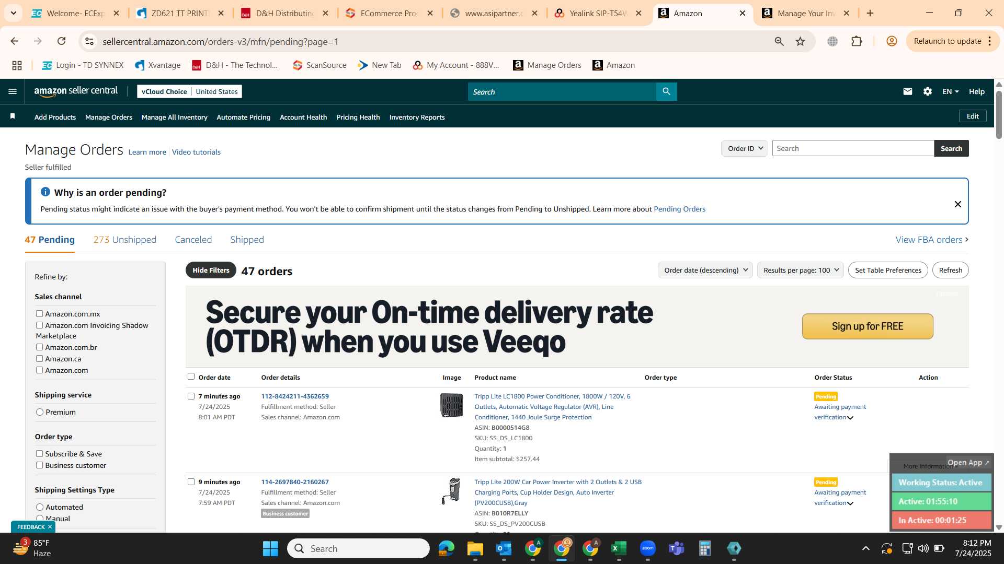The height and width of the screenshot is (564, 1004).
Task: Reload the page with browser refresh icon
Action: point(62,41)
